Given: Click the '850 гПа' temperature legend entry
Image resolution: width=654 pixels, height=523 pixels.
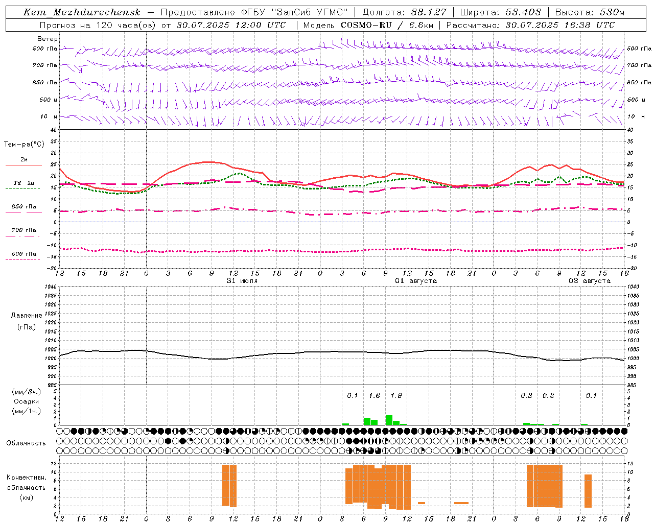Looking at the screenshot, I should pos(24,206).
